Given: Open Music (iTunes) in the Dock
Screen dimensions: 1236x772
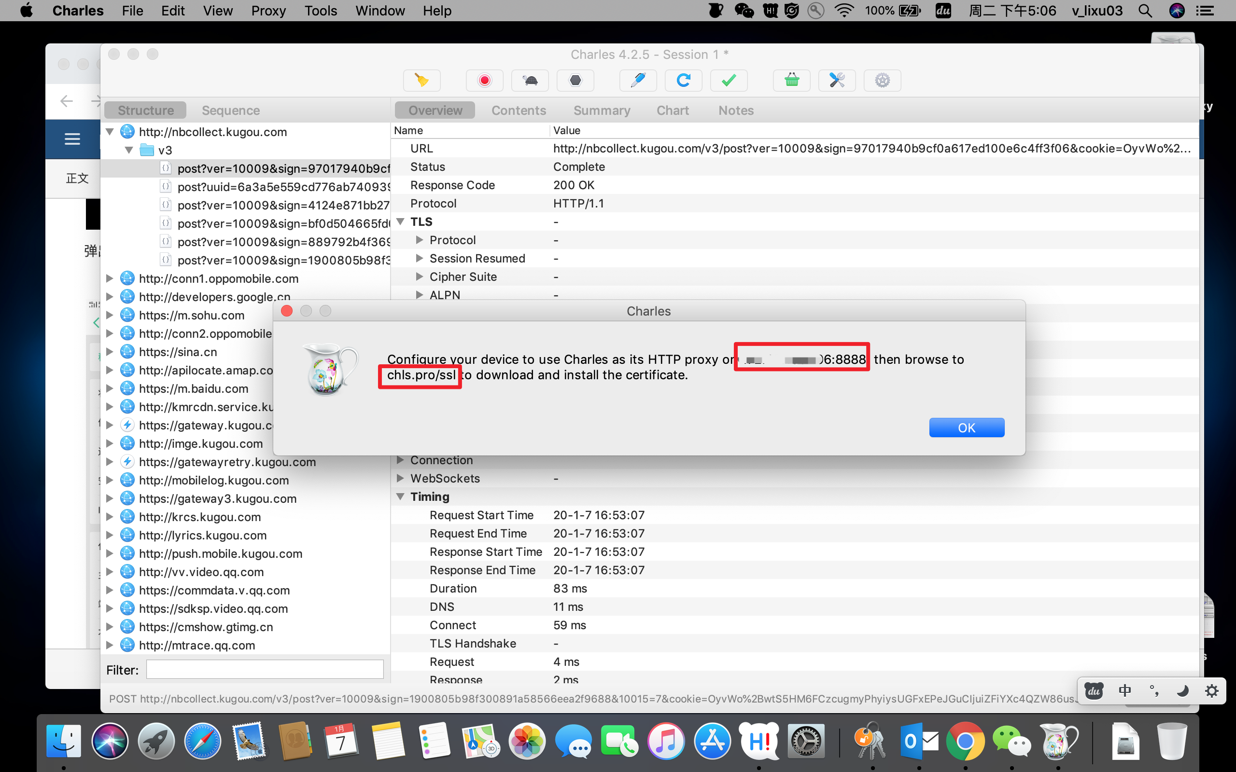Looking at the screenshot, I should coord(666,740).
